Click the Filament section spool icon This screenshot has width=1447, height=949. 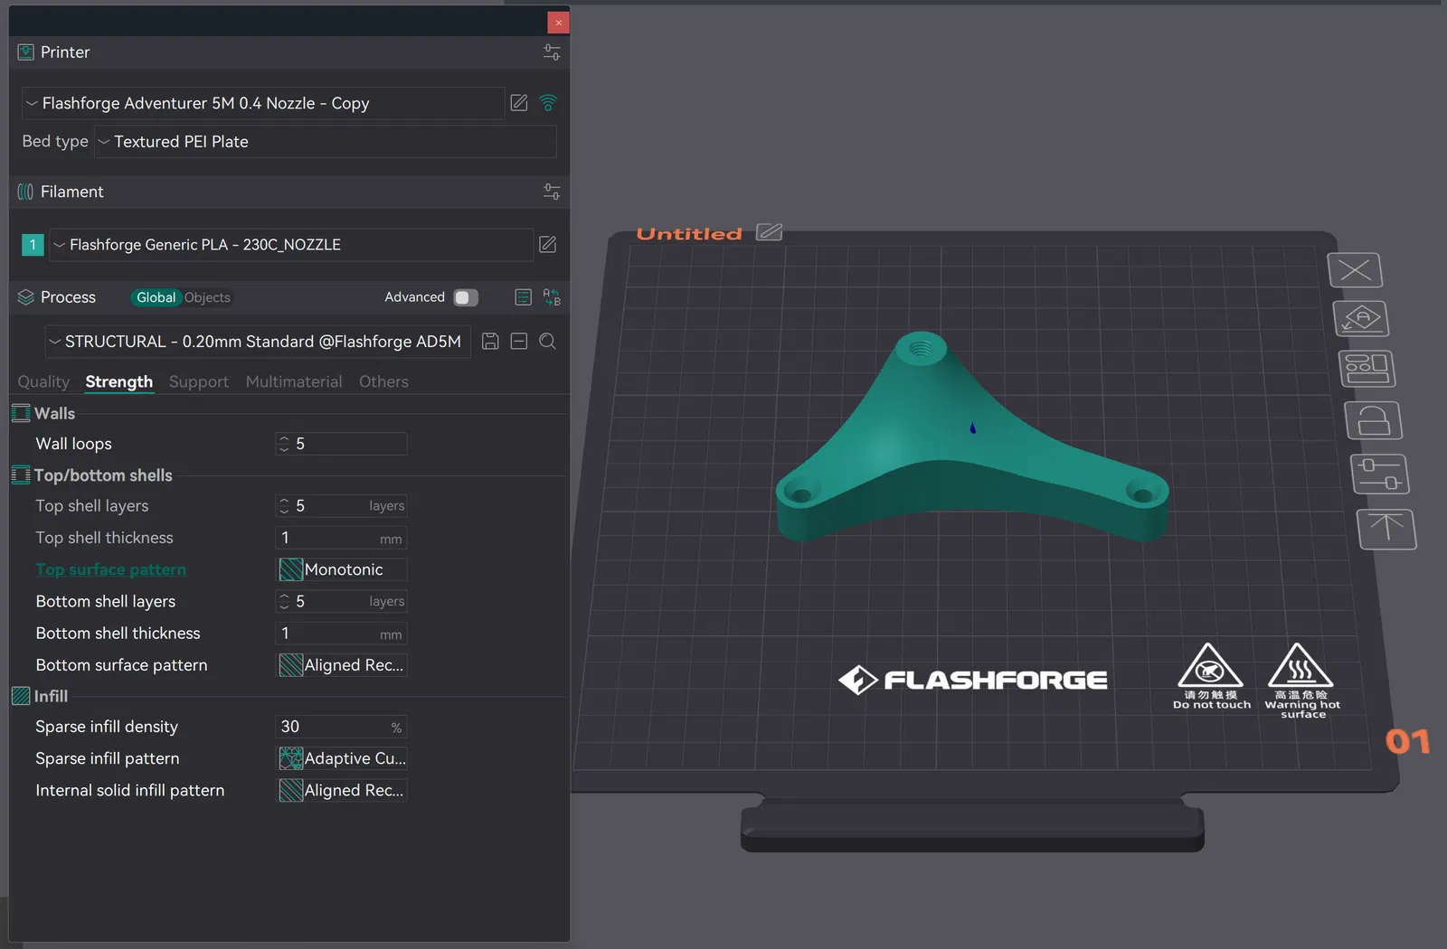click(x=25, y=192)
